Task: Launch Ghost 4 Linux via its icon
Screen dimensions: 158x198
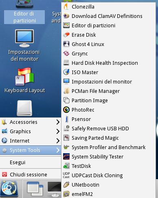Action: click(x=66, y=44)
